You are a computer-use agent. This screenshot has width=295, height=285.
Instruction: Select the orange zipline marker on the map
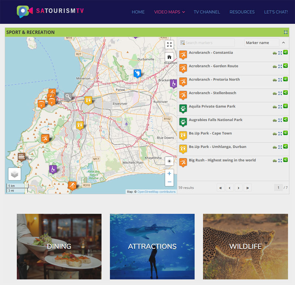click(45, 139)
